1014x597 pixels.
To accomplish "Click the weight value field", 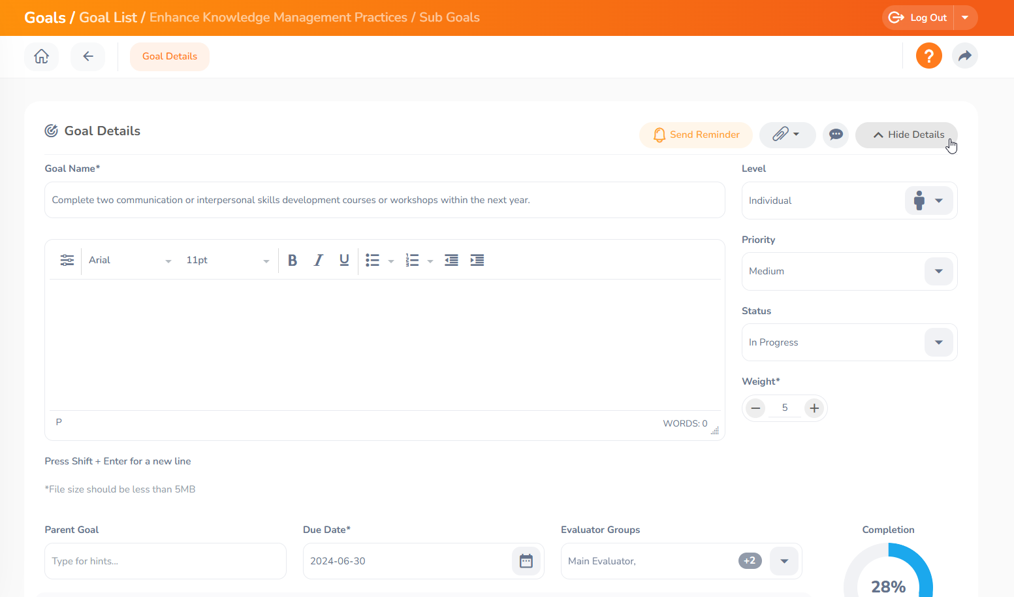I will pyautogui.click(x=785, y=408).
